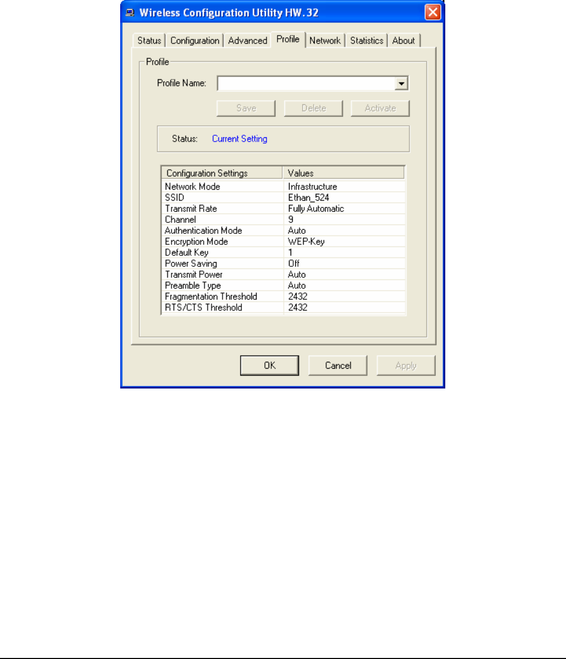566x659 pixels.
Task: Select the Preamble Type row
Action: [x=284, y=285]
